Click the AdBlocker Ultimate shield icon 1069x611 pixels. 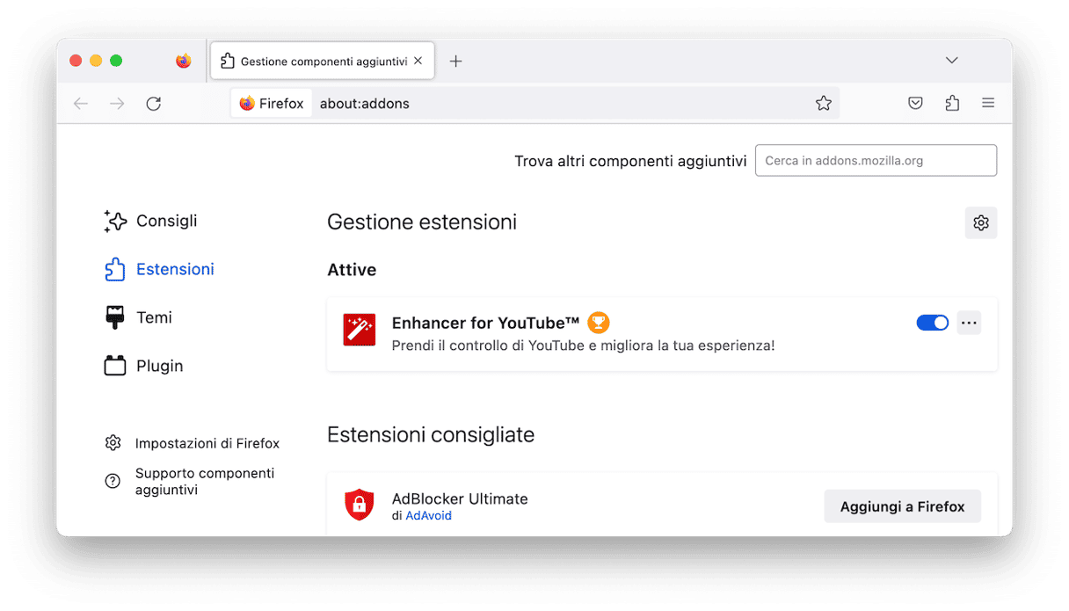coord(360,505)
